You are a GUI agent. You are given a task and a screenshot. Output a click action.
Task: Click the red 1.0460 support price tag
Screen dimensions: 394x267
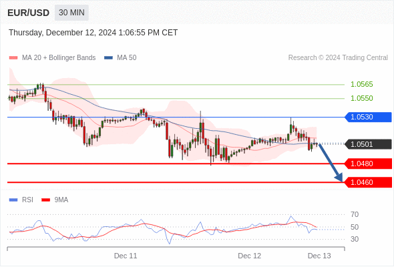click(x=369, y=182)
